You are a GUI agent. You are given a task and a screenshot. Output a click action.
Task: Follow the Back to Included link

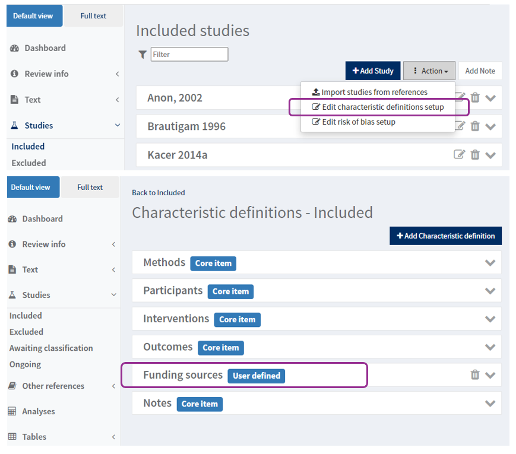pos(158,193)
